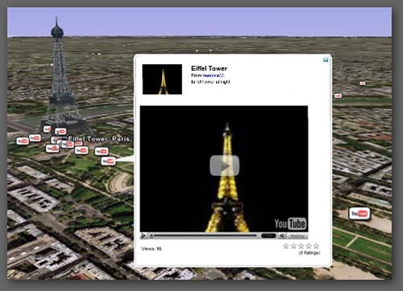The image size is (403, 291).
Task: Click the Views: 15 text
Action: 152,248
